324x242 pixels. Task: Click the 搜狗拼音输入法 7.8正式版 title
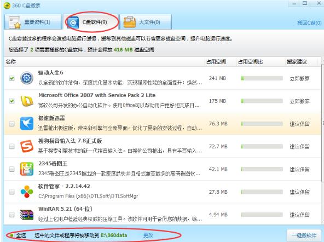pyautogui.click(x=70, y=141)
